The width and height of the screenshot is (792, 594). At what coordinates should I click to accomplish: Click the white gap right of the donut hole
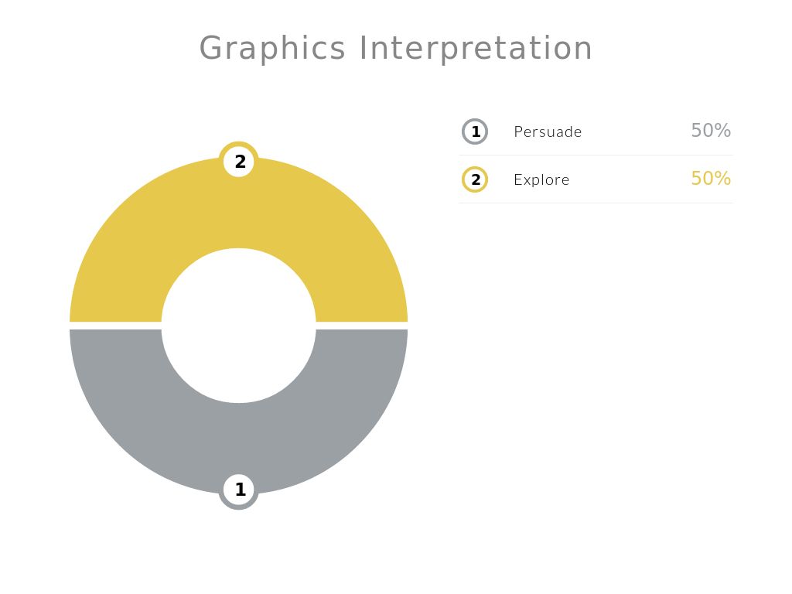(x=362, y=326)
